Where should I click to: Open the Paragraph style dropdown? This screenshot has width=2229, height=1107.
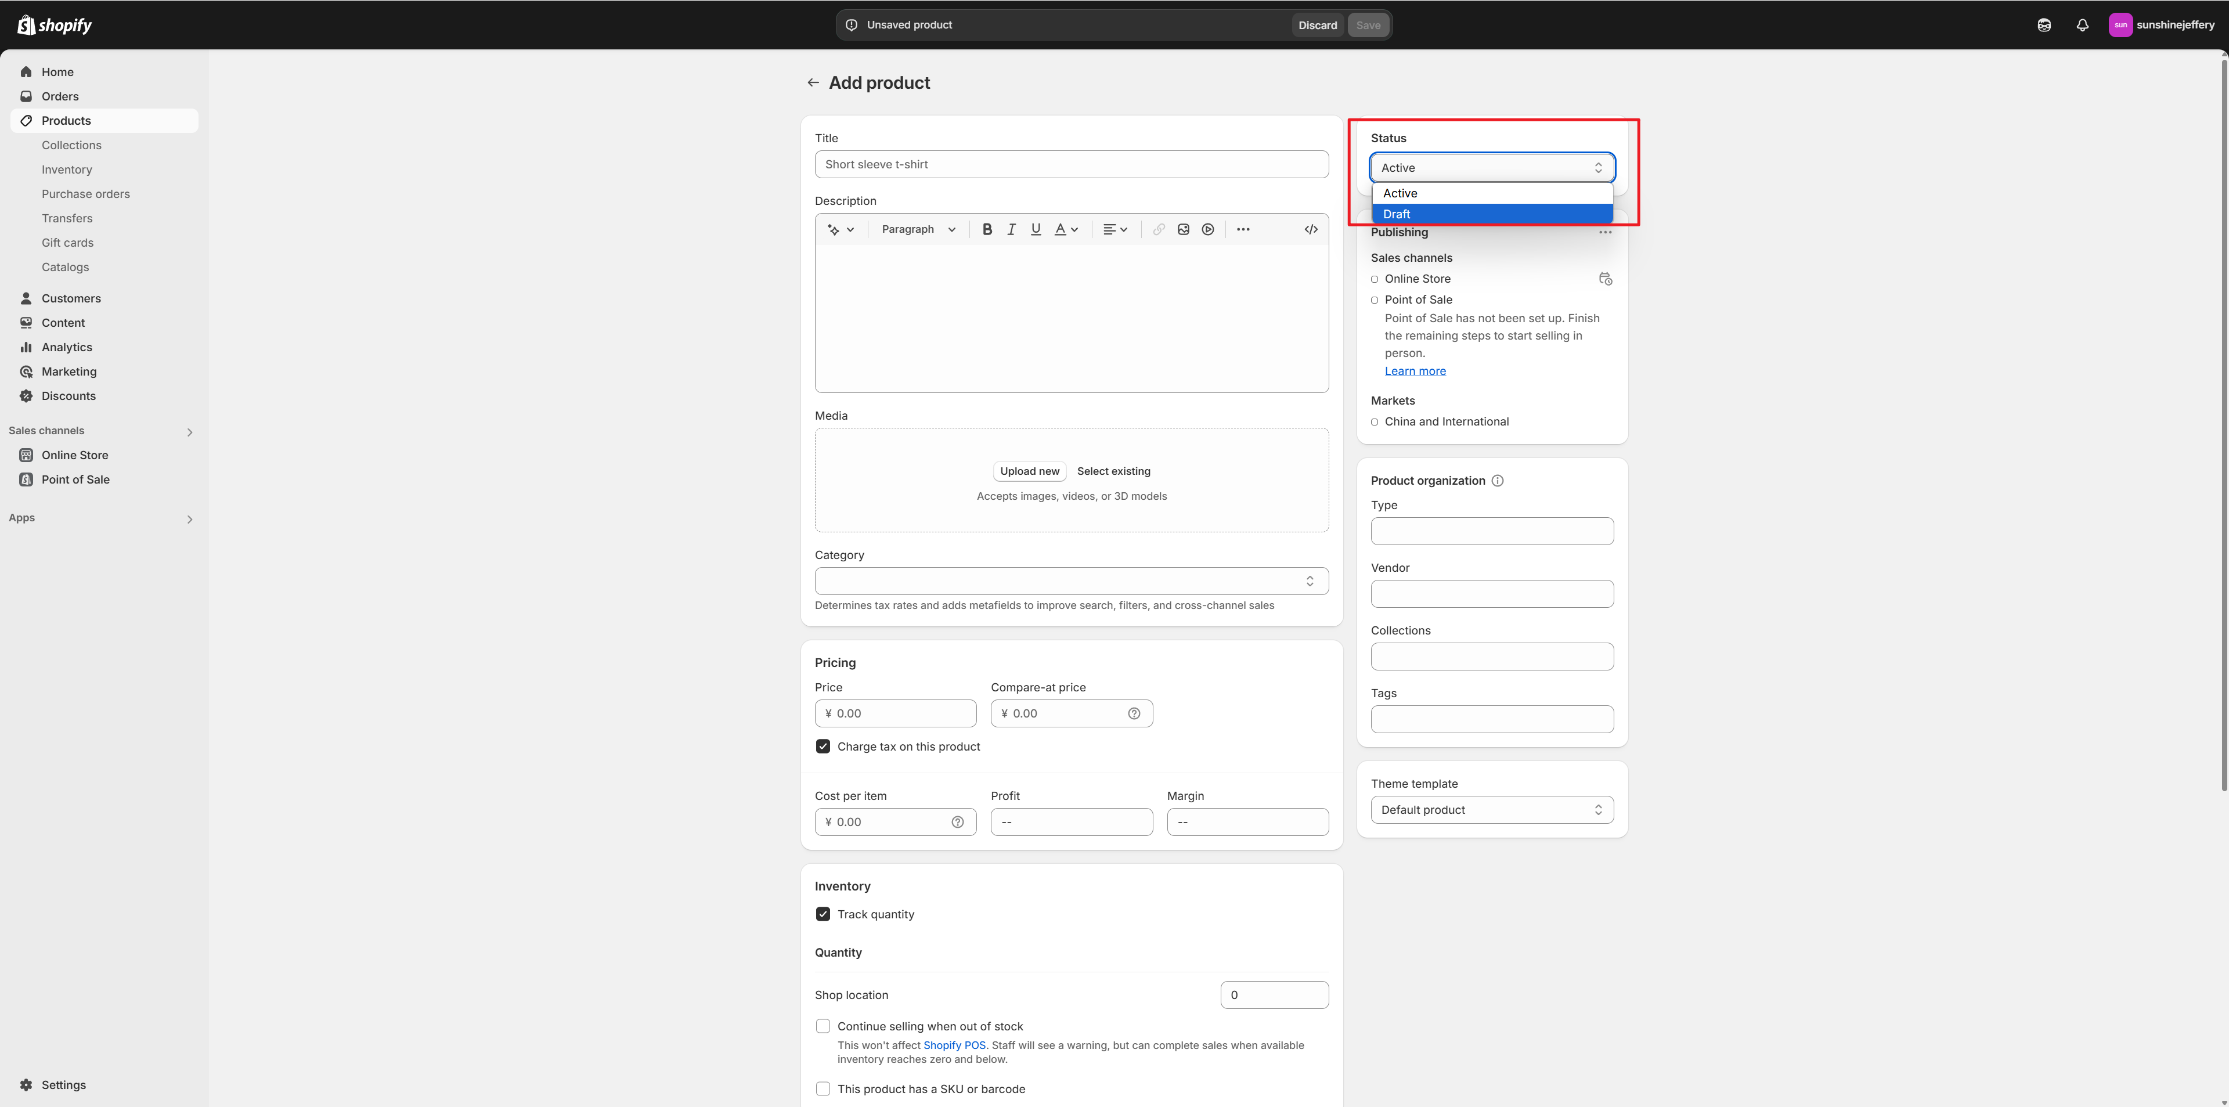918,229
